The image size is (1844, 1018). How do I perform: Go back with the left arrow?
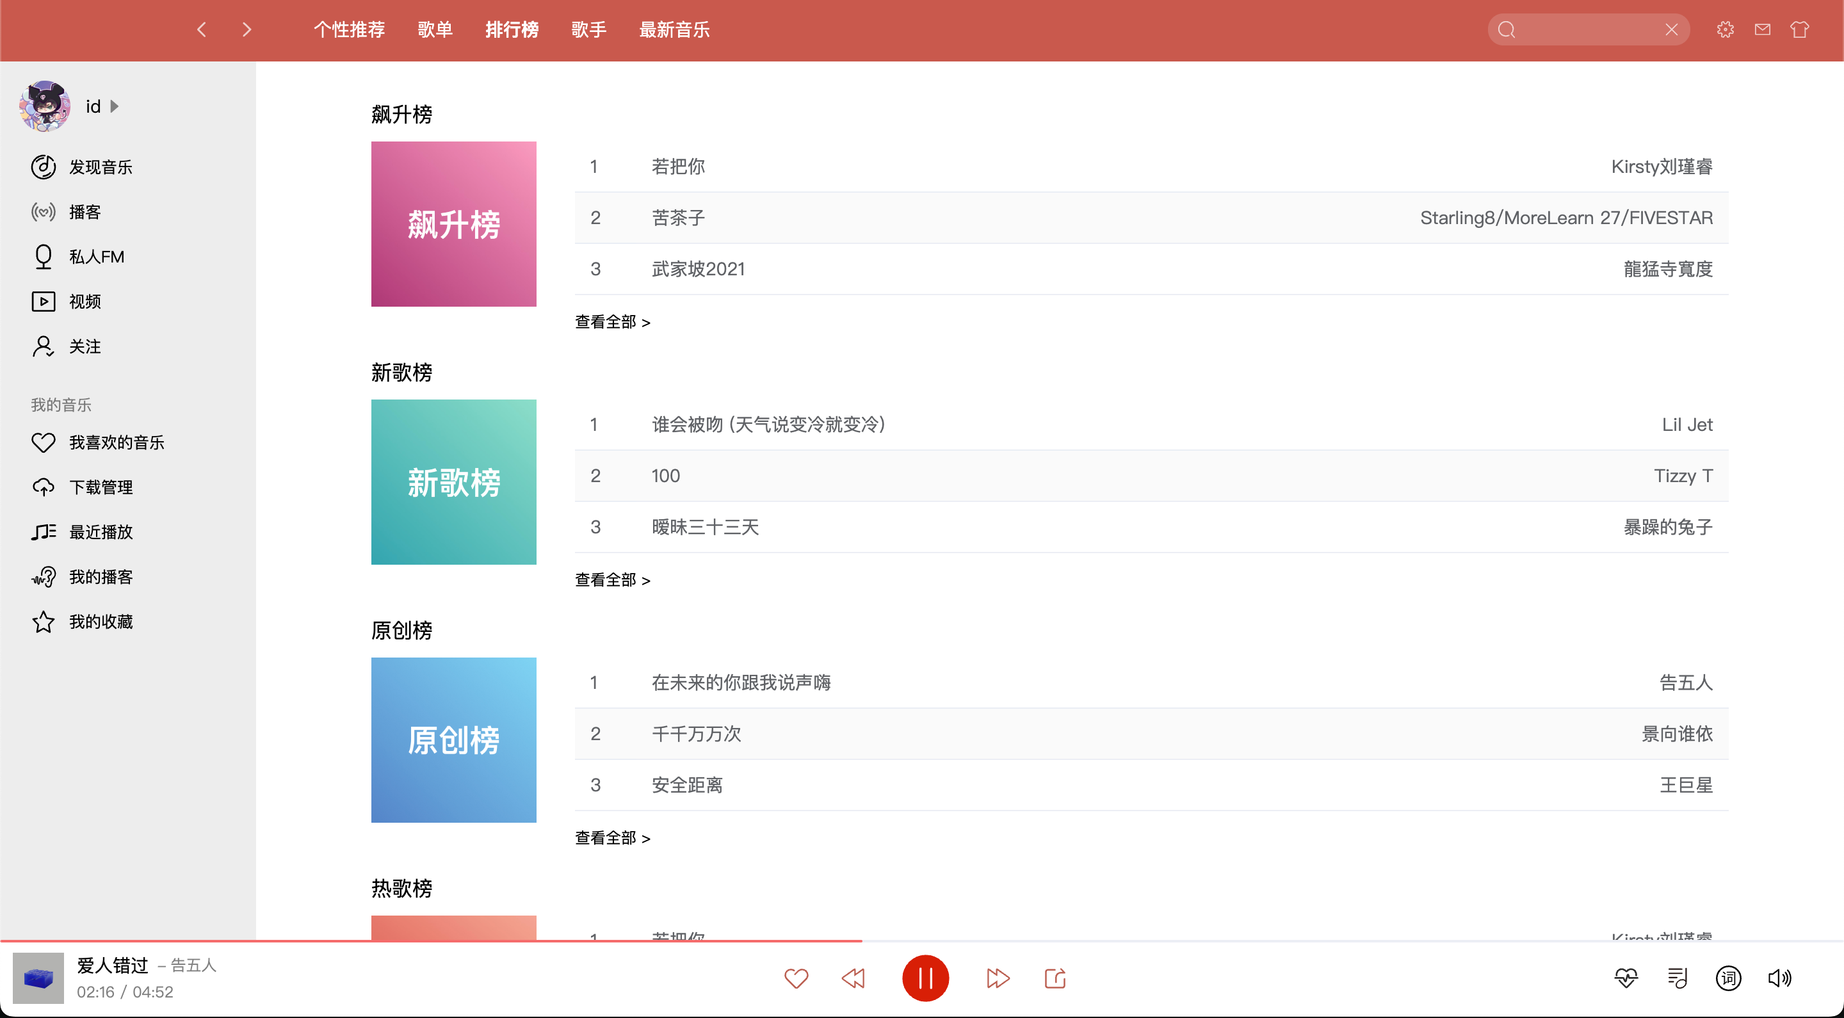click(x=202, y=29)
